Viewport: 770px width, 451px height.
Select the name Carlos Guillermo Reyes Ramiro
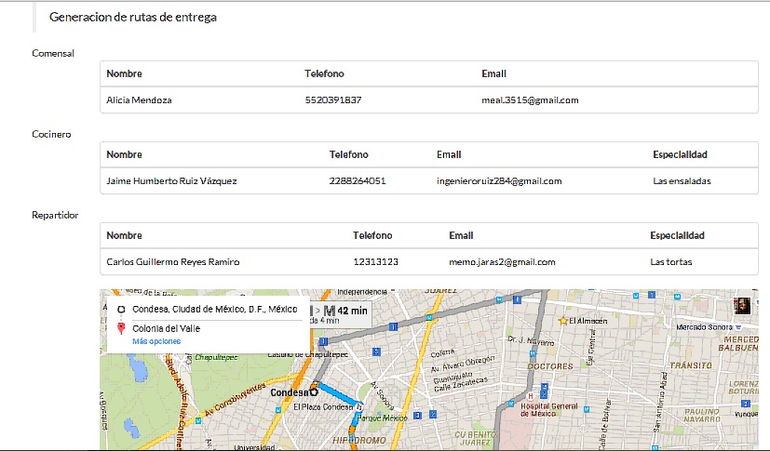[173, 262]
